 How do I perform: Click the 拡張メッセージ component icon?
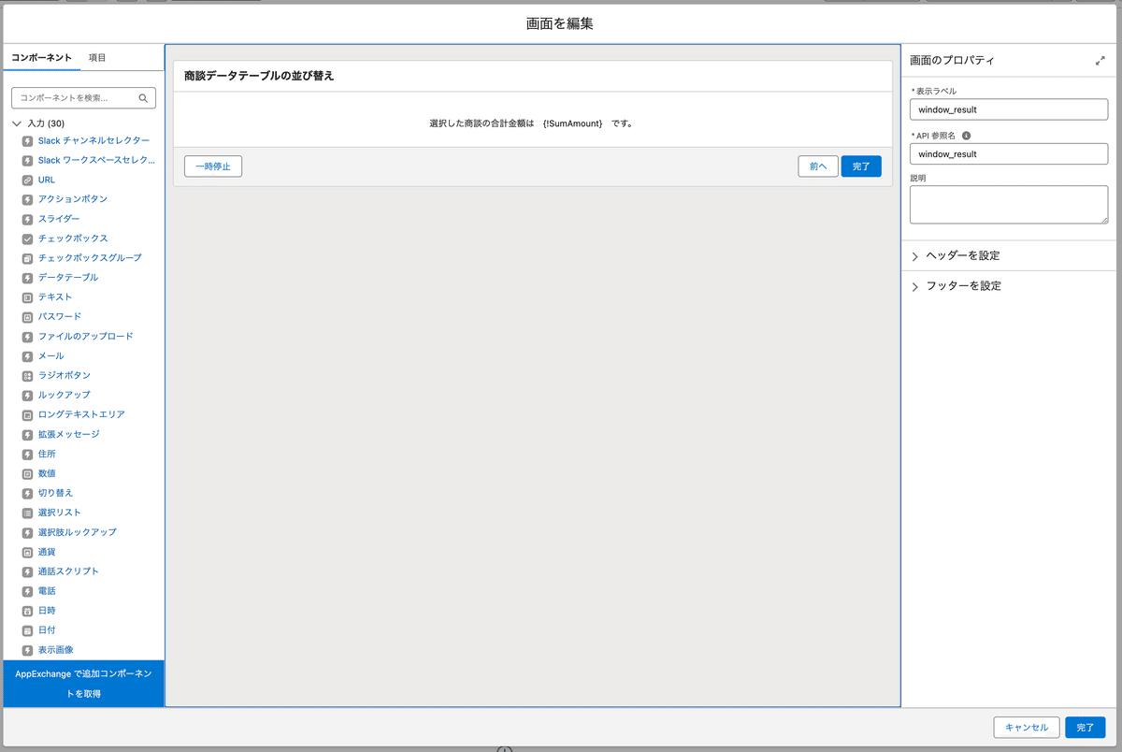tap(27, 434)
